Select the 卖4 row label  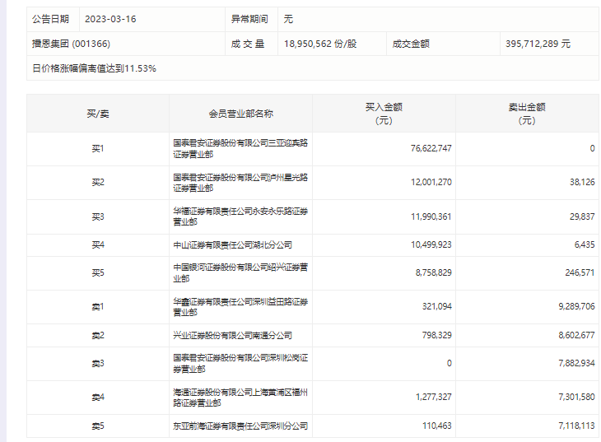(98, 398)
